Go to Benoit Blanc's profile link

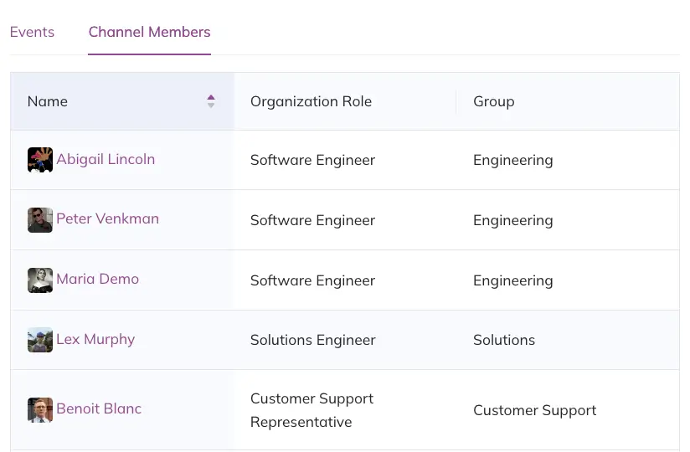tap(99, 408)
